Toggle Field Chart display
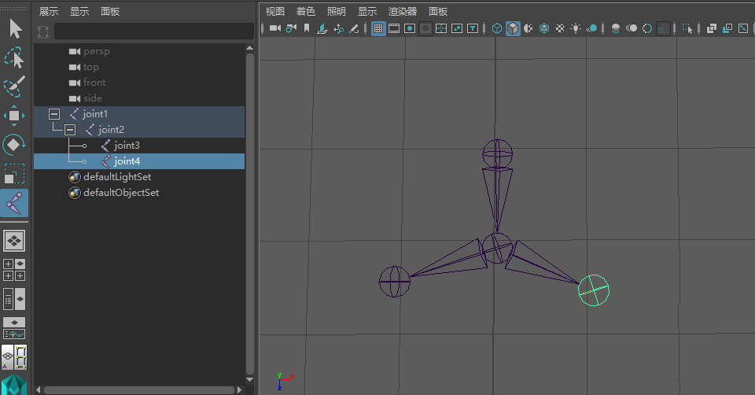The height and width of the screenshot is (395, 755). pyautogui.click(x=441, y=28)
